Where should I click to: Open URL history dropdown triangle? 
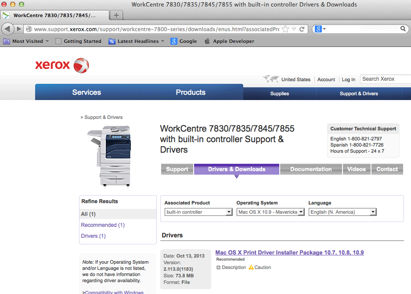tap(294, 29)
